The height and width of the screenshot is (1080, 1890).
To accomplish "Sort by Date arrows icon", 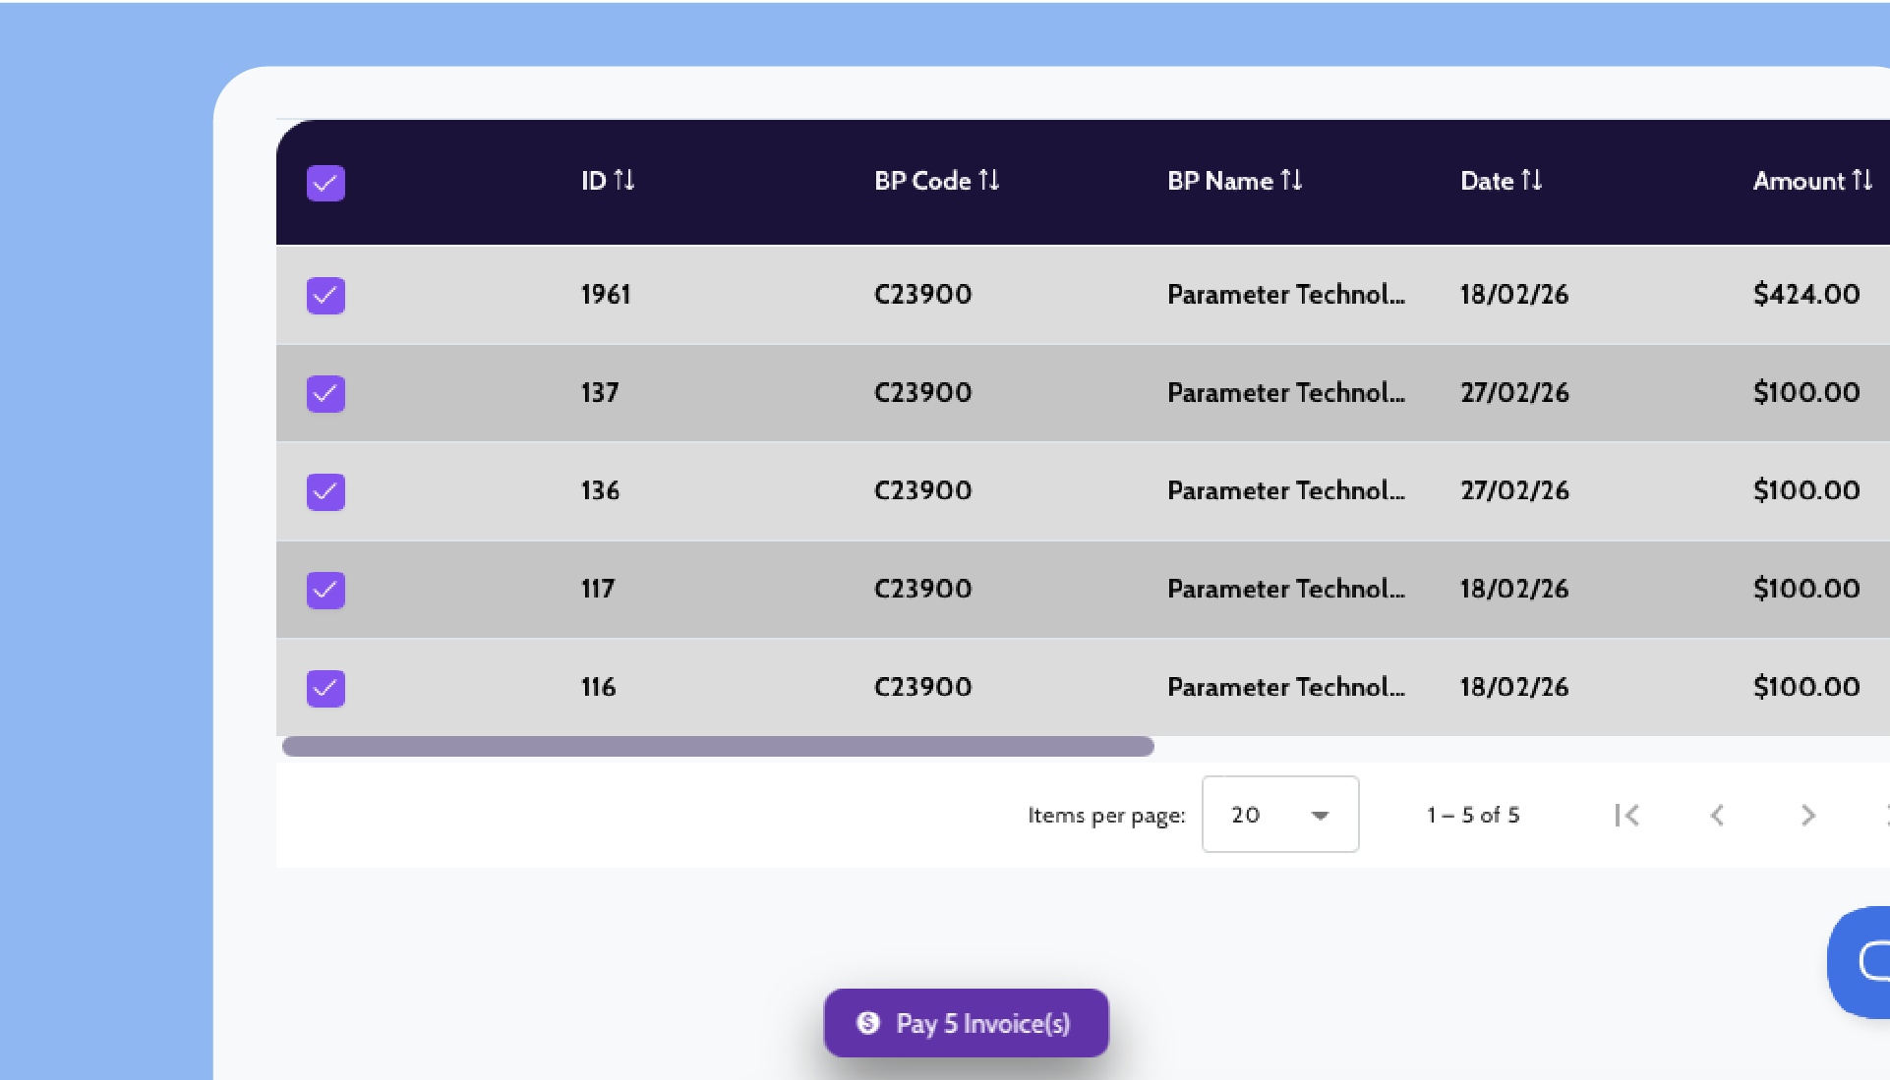I will coord(1531,181).
